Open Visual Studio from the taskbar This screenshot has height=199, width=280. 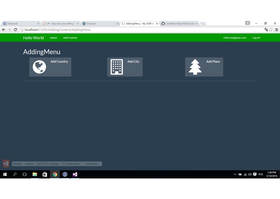pos(75,174)
